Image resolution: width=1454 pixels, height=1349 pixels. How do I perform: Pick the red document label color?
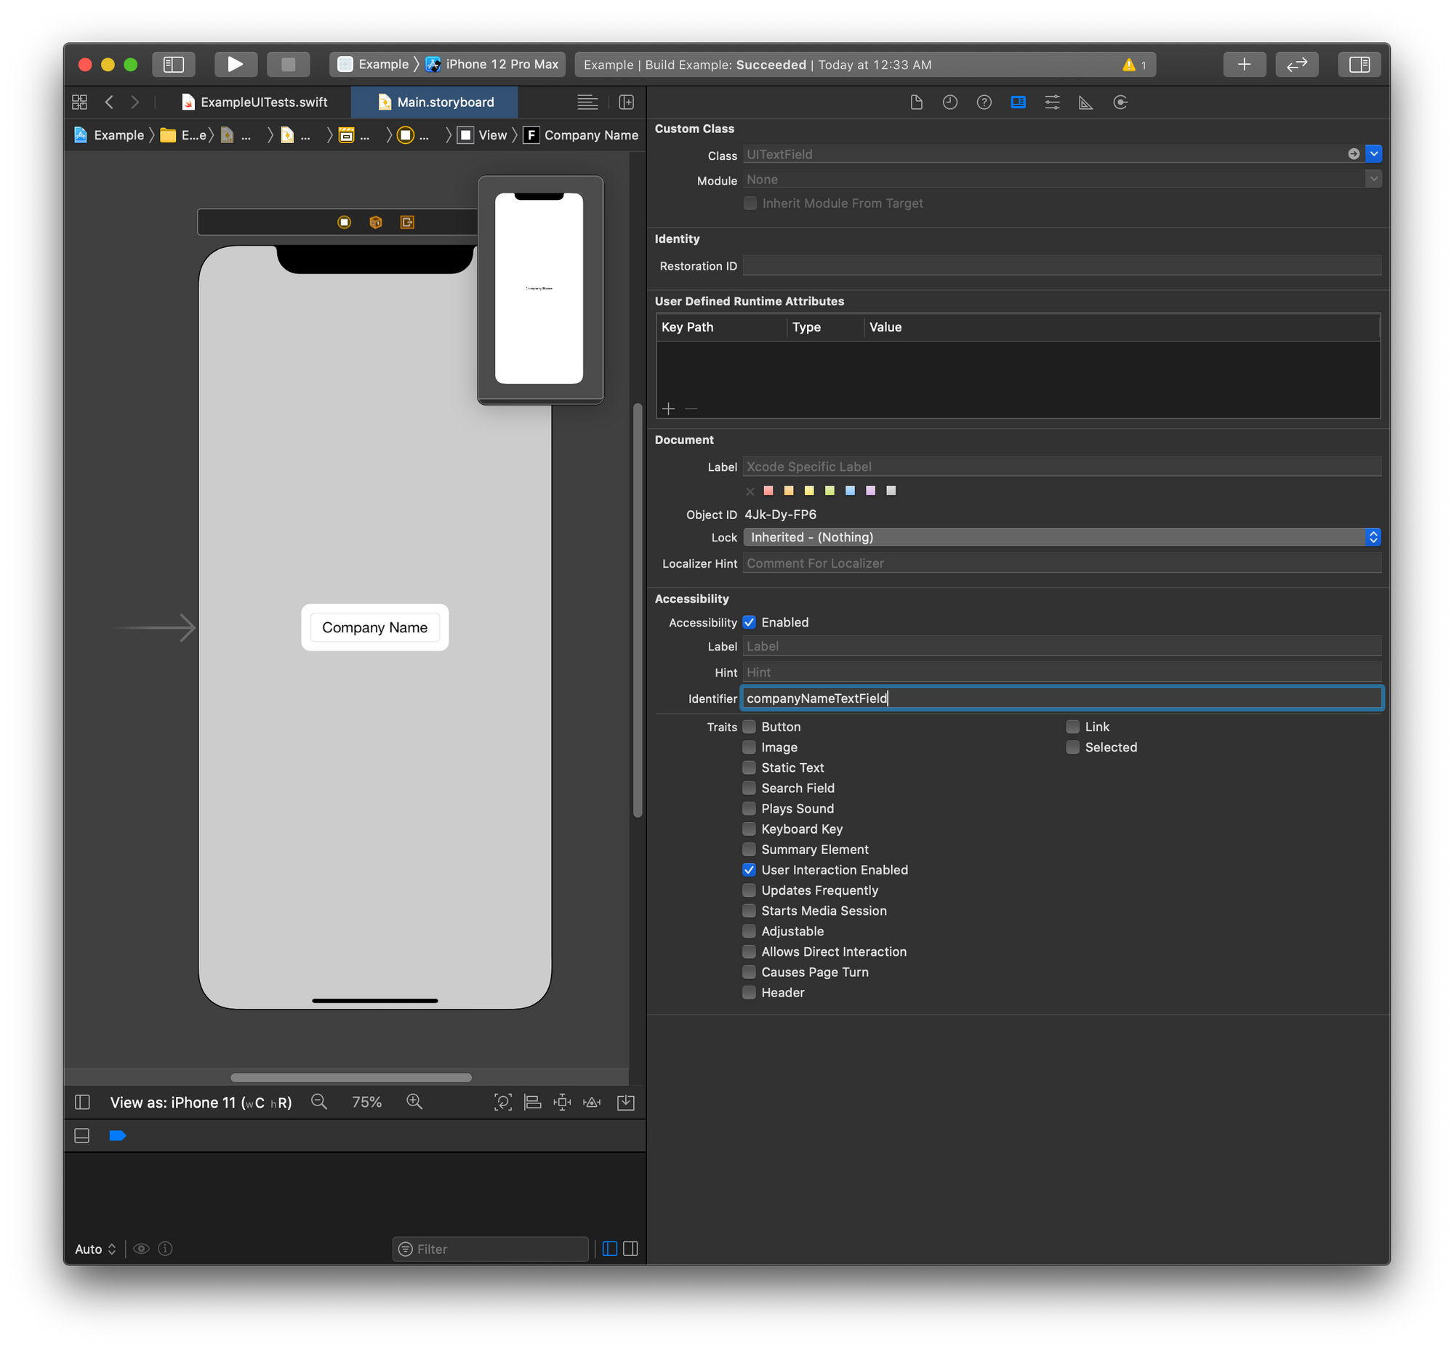point(768,491)
